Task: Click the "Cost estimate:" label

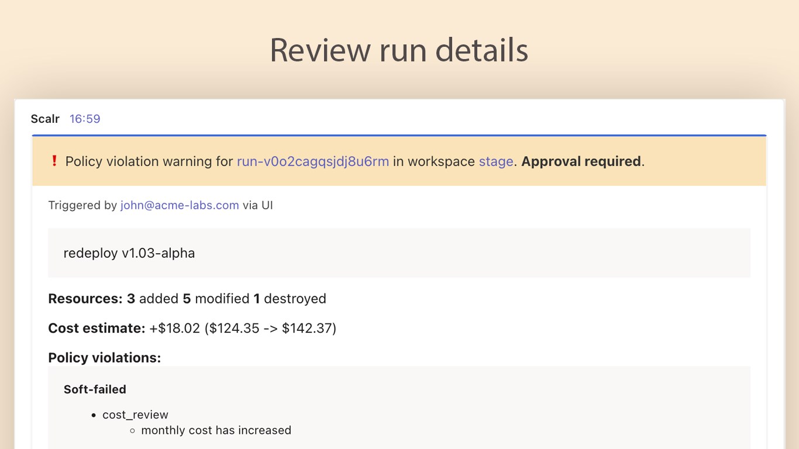Action: (97, 329)
